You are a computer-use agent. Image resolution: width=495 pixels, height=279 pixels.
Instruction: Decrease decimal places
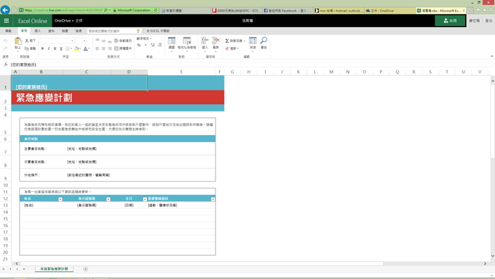pyautogui.click(x=160, y=45)
